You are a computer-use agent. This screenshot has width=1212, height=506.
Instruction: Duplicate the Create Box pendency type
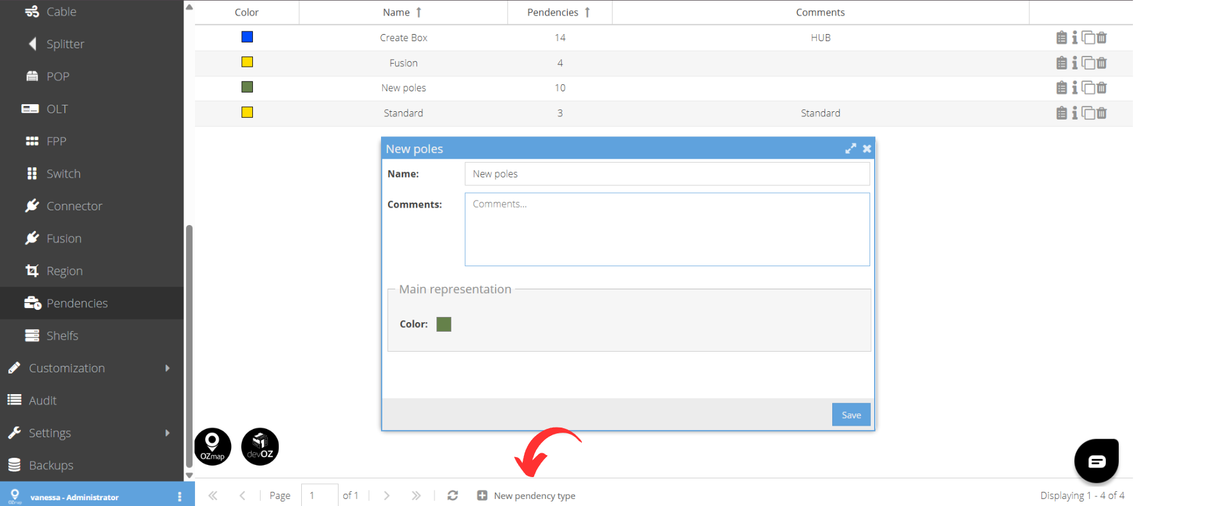tap(1088, 38)
